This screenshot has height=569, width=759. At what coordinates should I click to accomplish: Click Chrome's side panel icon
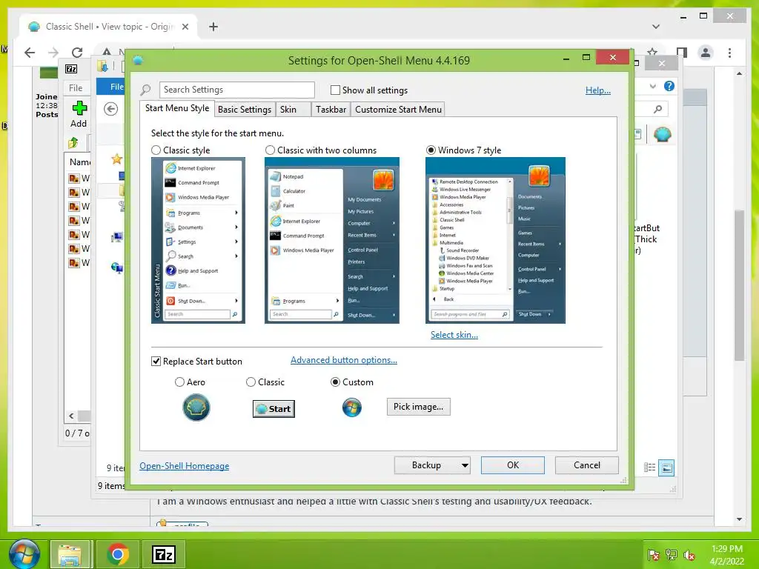682,53
